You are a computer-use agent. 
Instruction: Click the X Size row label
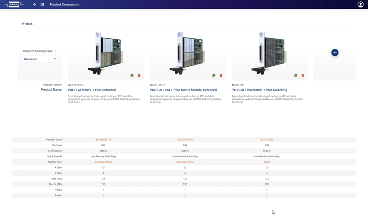point(58,168)
